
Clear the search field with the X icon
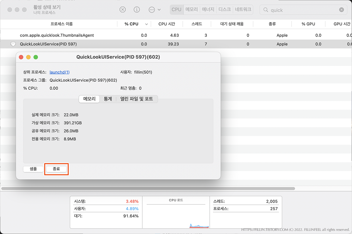coord(341,10)
